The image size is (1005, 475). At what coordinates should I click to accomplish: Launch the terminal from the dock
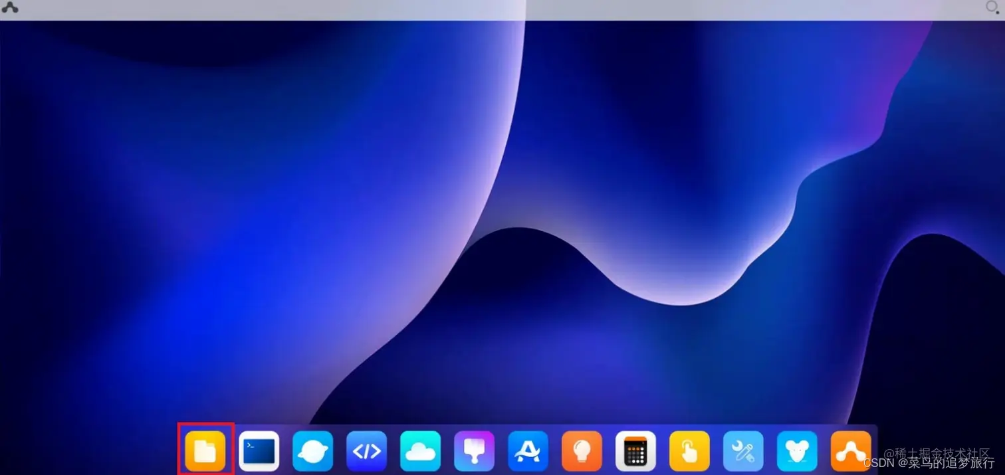click(x=259, y=451)
